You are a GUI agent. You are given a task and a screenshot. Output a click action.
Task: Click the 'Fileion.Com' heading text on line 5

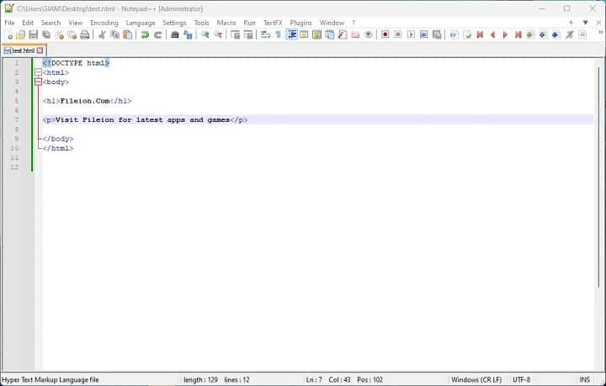[85, 101]
